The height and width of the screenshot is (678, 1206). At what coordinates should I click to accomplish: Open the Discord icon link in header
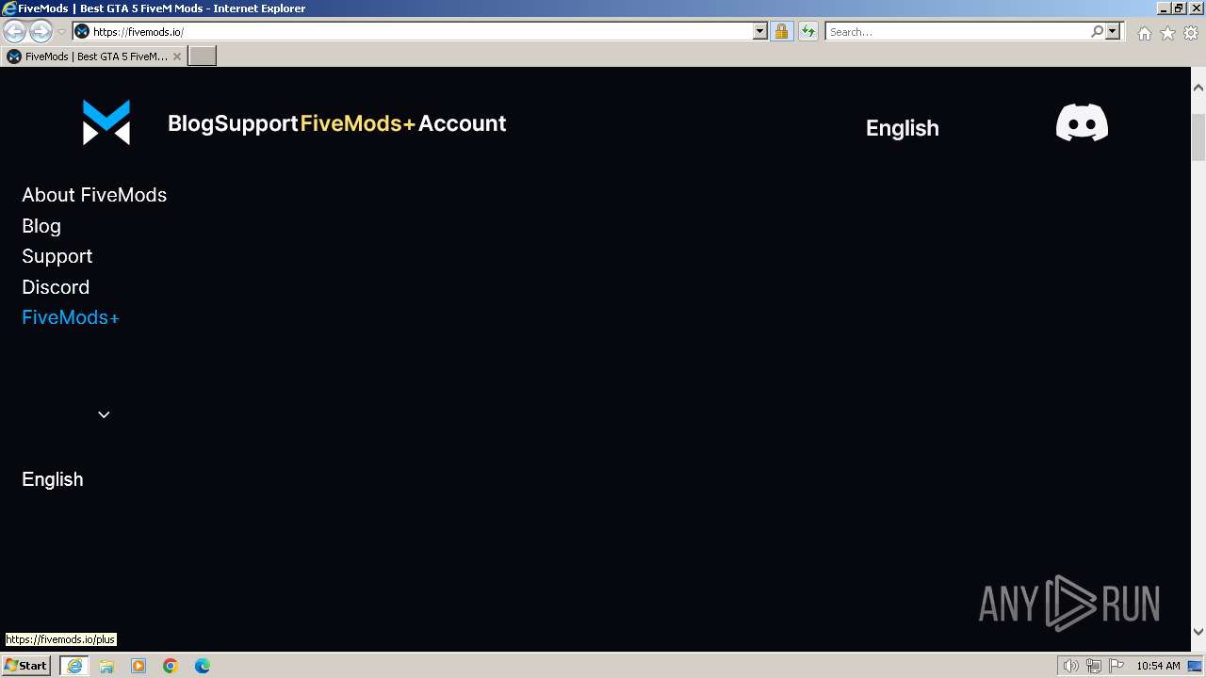pos(1082,122)
